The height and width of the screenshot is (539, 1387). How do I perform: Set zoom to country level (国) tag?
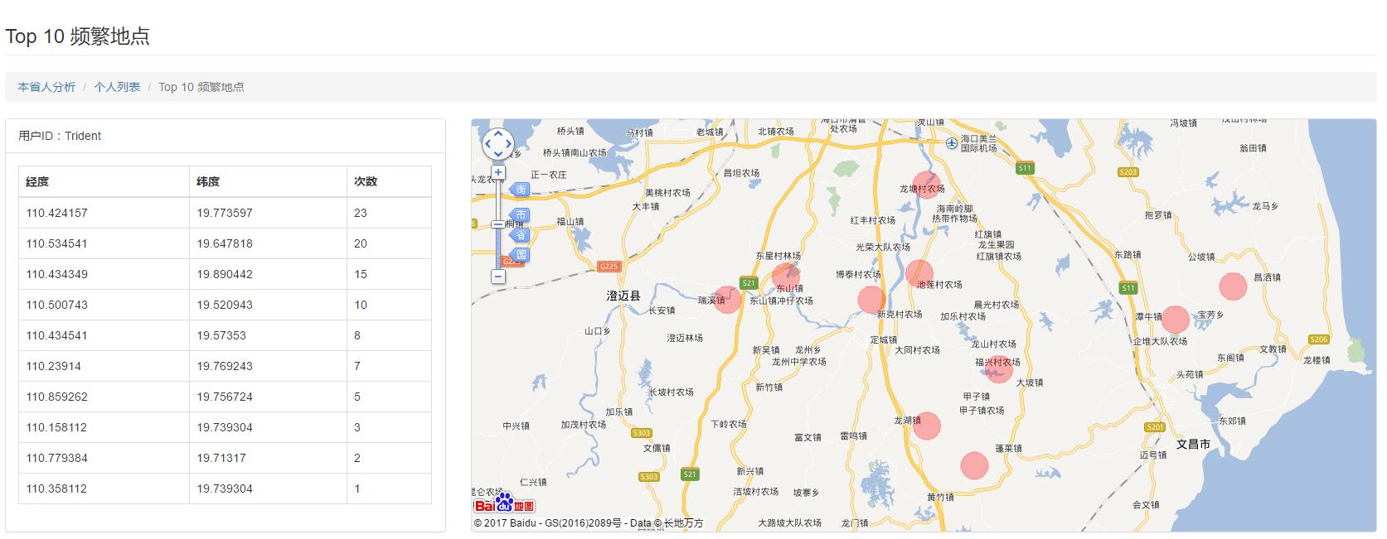click(520, 254)
